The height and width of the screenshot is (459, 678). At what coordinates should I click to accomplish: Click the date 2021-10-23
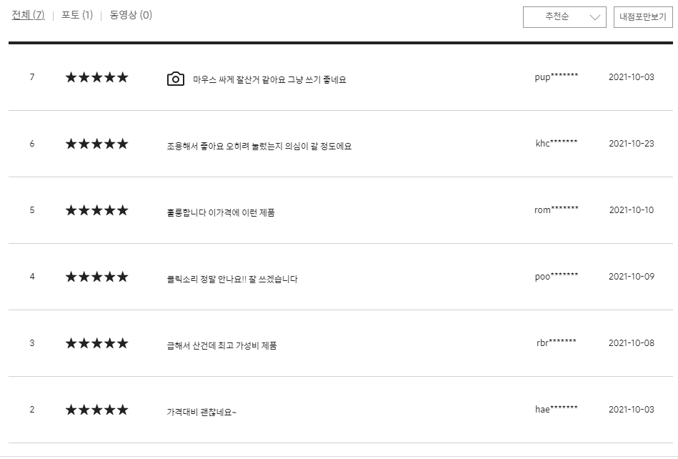632,144
